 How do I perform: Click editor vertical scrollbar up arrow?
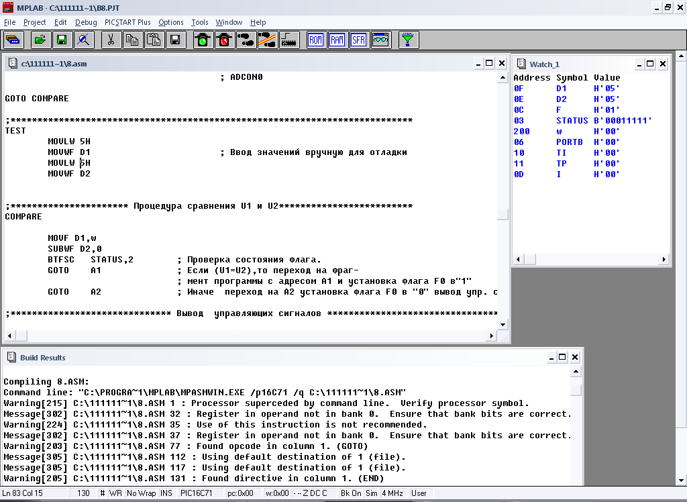click(x=503, y=78)
